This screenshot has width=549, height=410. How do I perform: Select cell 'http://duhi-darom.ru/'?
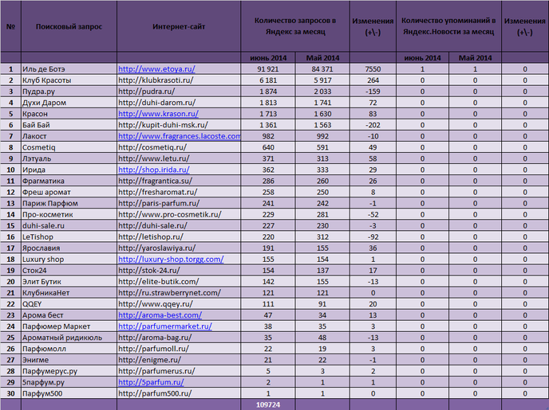(179, 103)
